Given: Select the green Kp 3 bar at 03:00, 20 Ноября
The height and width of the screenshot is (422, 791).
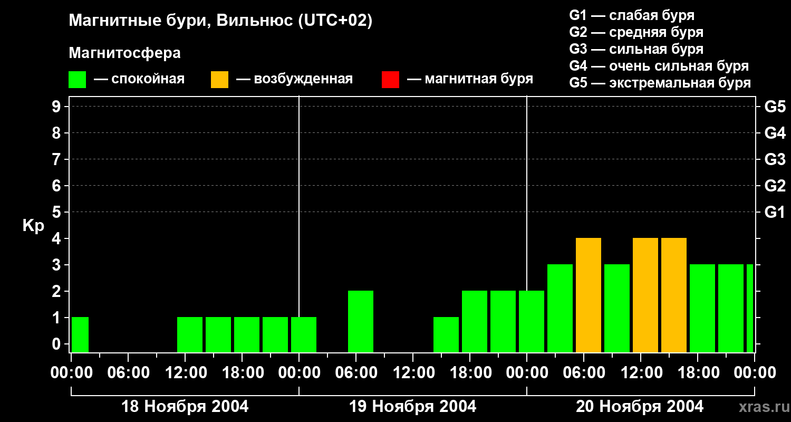Looking at the screenshot, I should (560, 309).
